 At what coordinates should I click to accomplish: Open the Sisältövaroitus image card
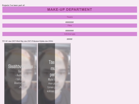click(x=21, y=74)
